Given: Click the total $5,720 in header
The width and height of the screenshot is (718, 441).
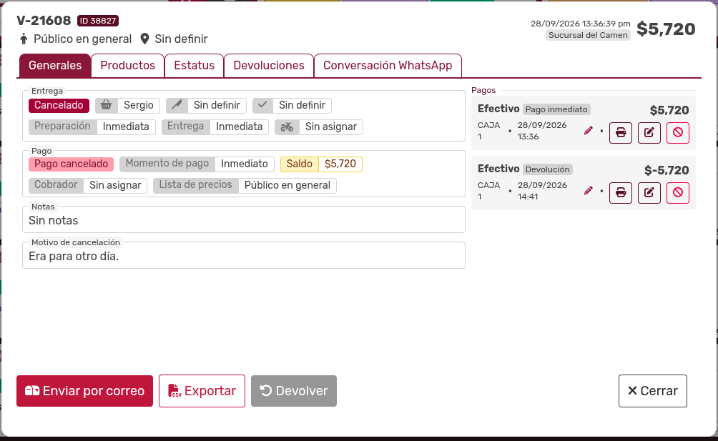Looking at the screenshot, I should click(x=667, y=29).
